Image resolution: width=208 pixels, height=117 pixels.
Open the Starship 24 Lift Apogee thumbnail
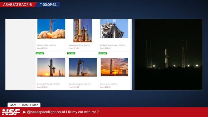tap(83, 67)
